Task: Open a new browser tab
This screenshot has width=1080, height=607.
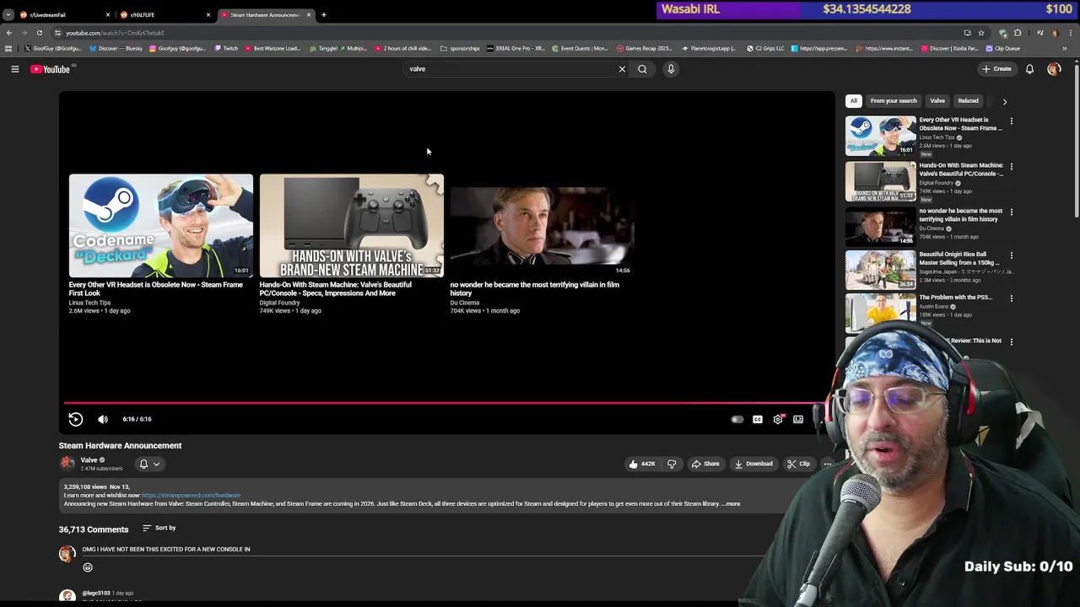Action: click(x=324, y=14)
